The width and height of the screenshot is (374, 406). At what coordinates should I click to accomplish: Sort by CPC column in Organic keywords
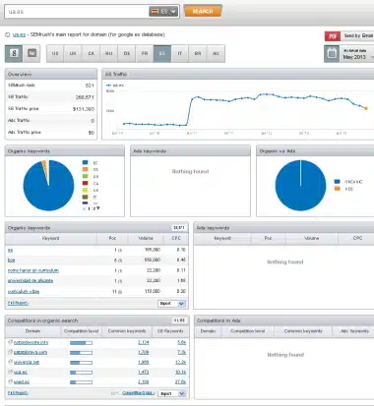pos(176,238)
